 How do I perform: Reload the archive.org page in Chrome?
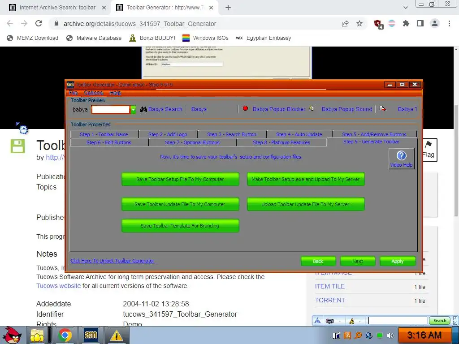click(39, 23)
